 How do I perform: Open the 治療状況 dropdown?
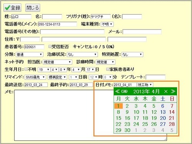coord(82,54)
